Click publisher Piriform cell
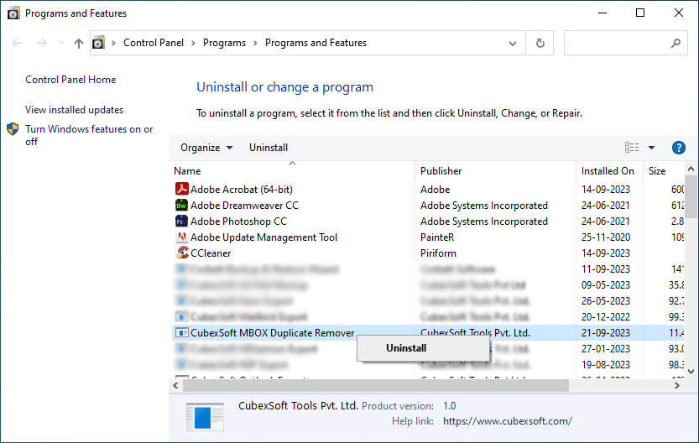The height and width of the screenshot is (443, 699). 438,253
